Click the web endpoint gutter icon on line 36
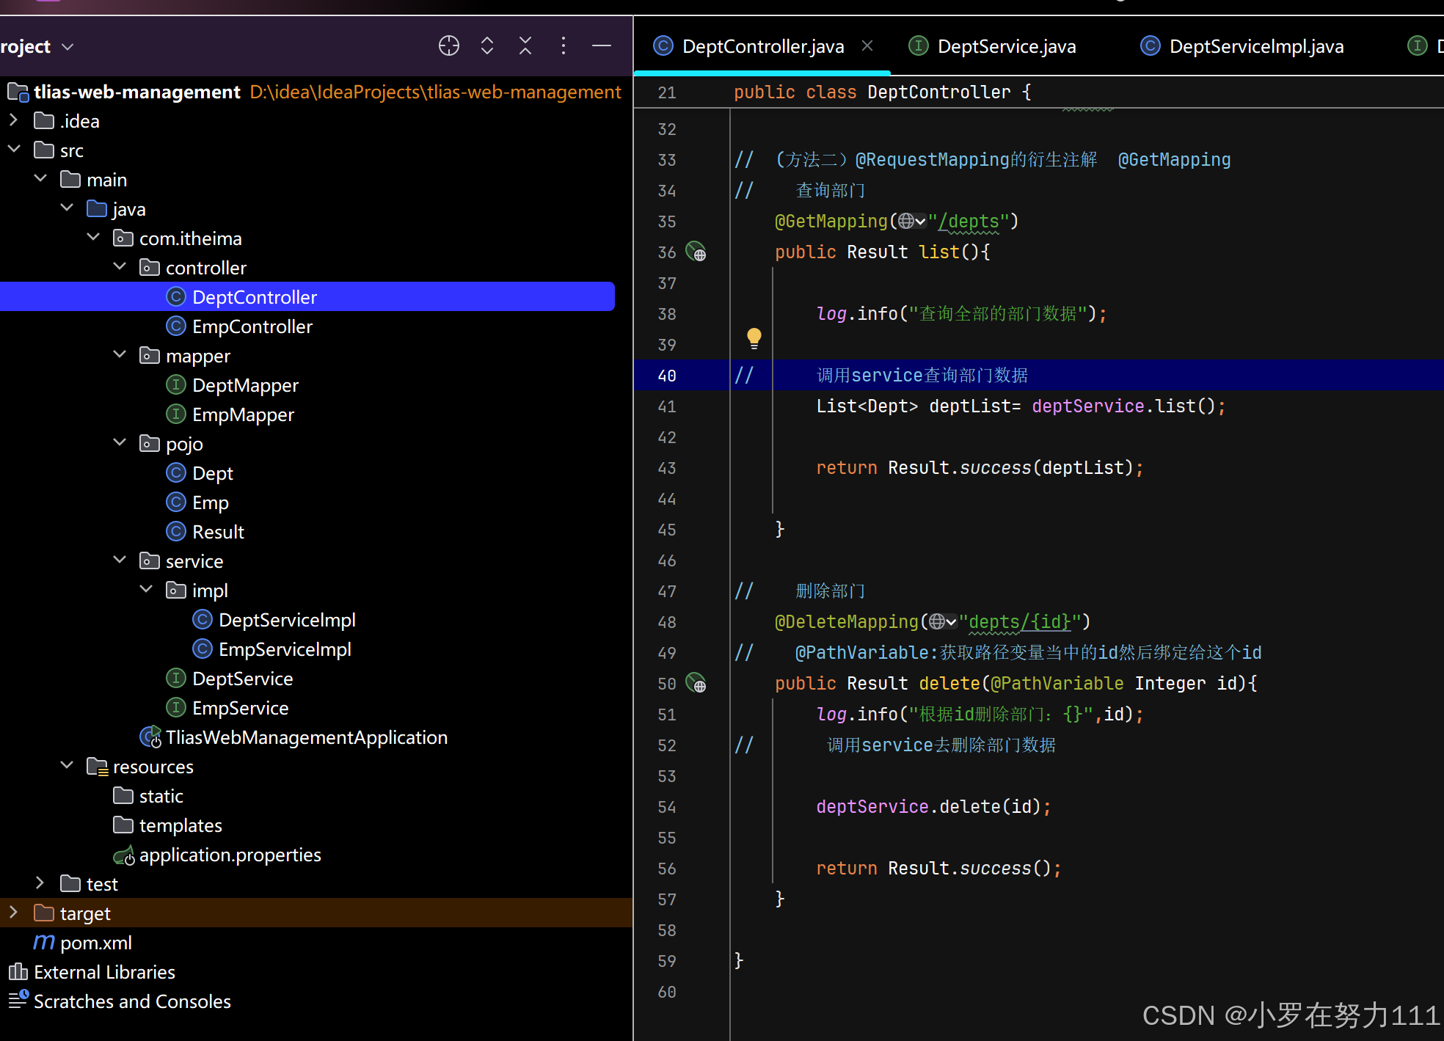 tap(696, 252)
